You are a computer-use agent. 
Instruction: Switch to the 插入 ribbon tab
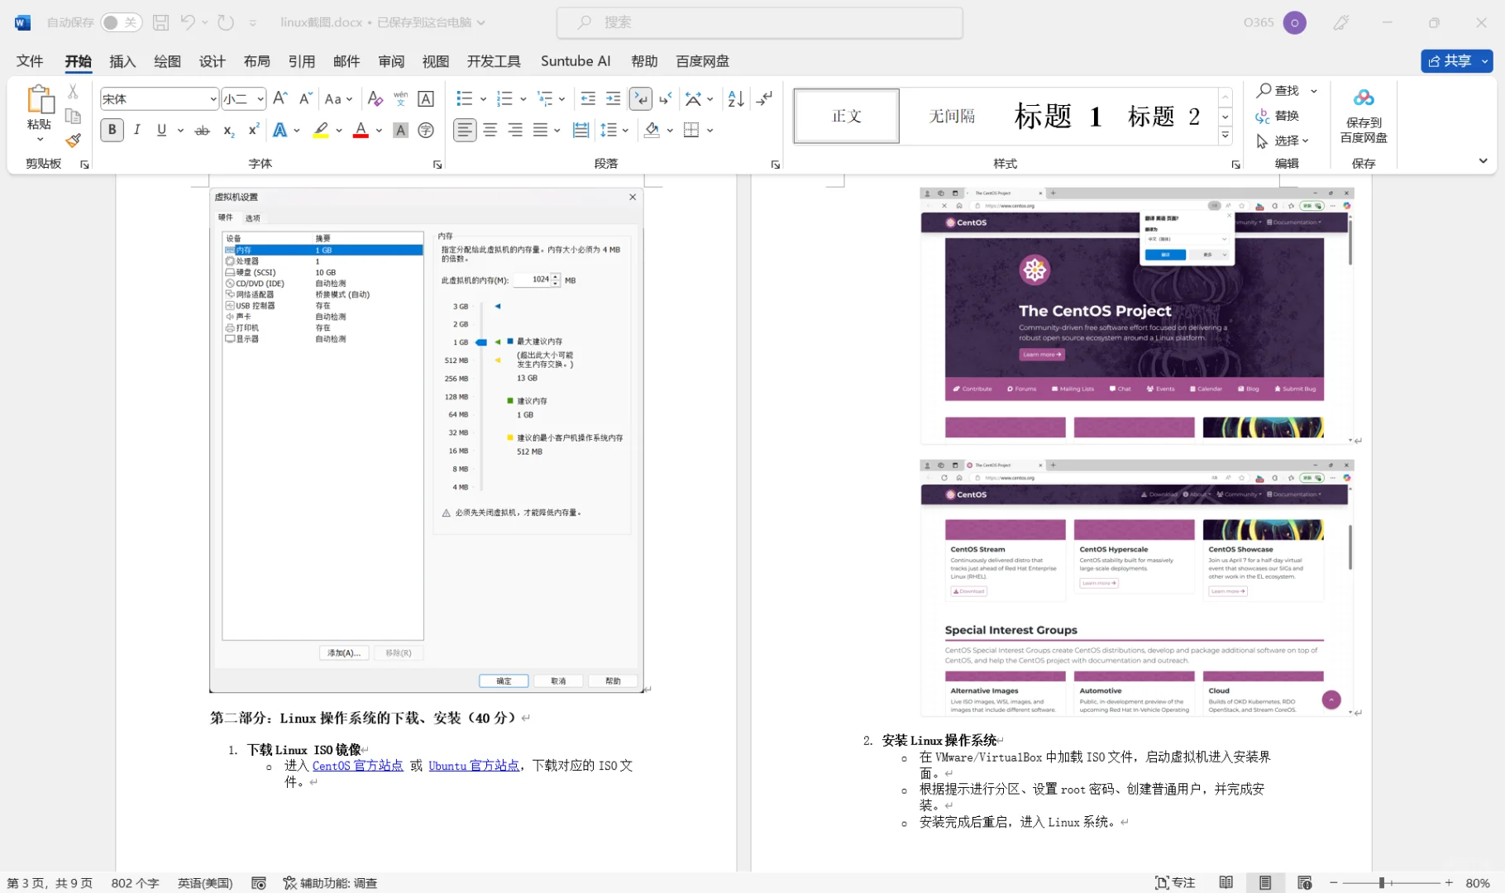coord(122,61)
